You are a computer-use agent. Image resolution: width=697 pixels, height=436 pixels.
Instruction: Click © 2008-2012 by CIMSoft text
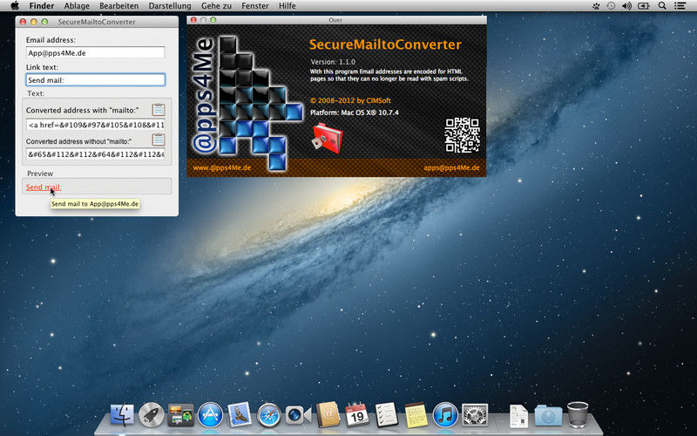click(x=350, y=100)
